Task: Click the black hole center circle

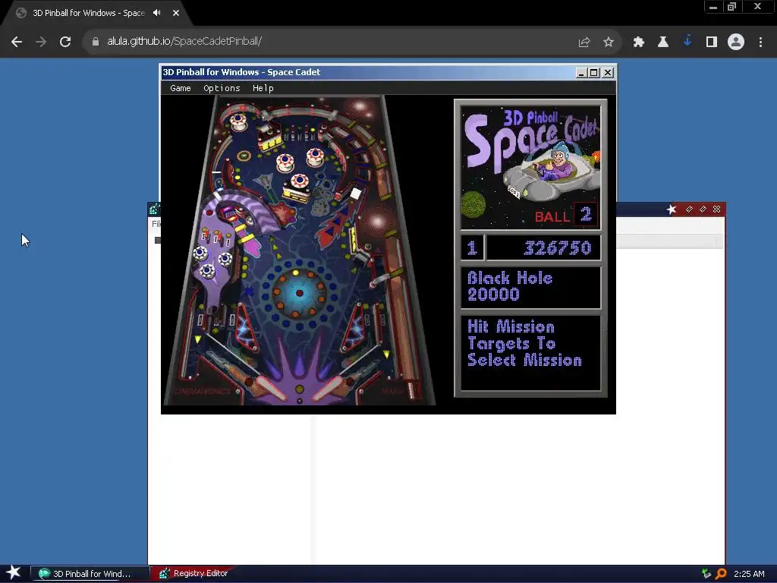Action: tap(299, 293)
